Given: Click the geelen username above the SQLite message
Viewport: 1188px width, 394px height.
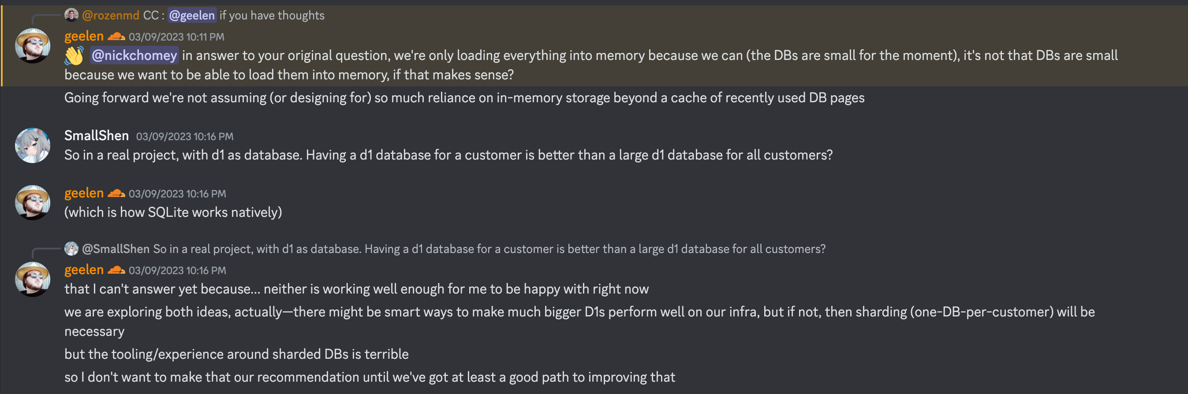Looking at the screenshot, I should (84, 193).
